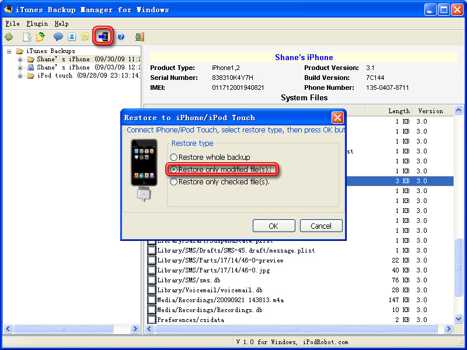Expand Shane's iPhone 09/03/09 backup node
Screen dimensions: 467x350
point(20,68)
